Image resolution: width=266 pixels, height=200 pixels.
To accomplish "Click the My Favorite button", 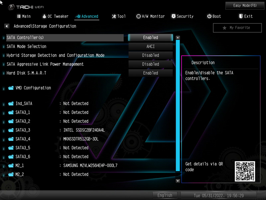I will tap(237, 28).
